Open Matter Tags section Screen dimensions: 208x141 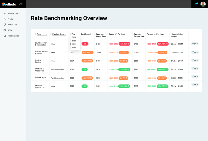point(12,25)
